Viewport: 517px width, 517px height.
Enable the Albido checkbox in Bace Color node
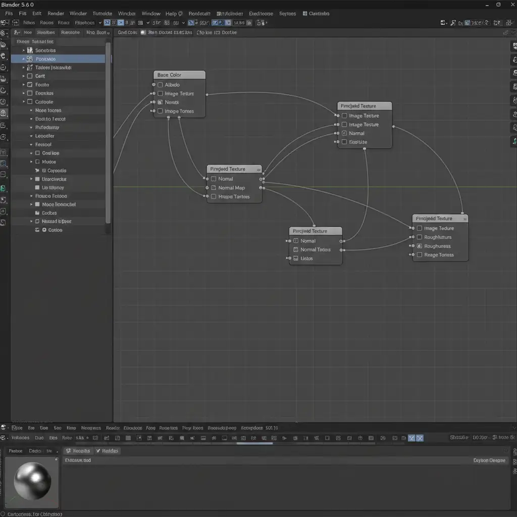(160, 85)
